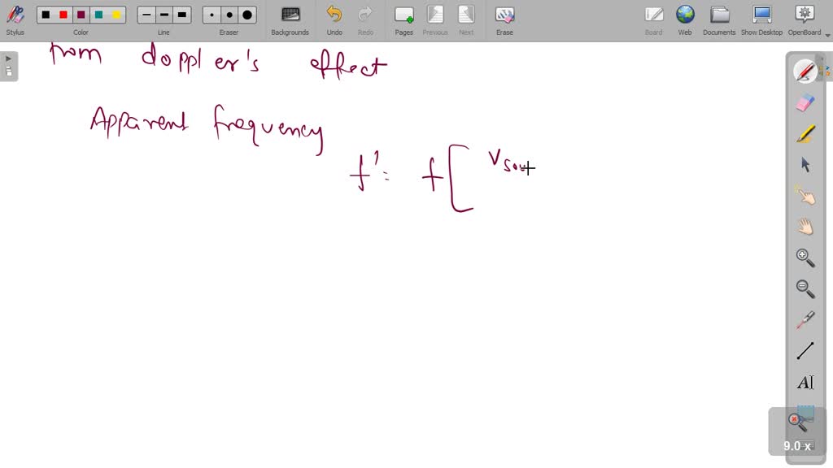Open the OpenBoard menu
833x468 pixels.
point(805,20)
